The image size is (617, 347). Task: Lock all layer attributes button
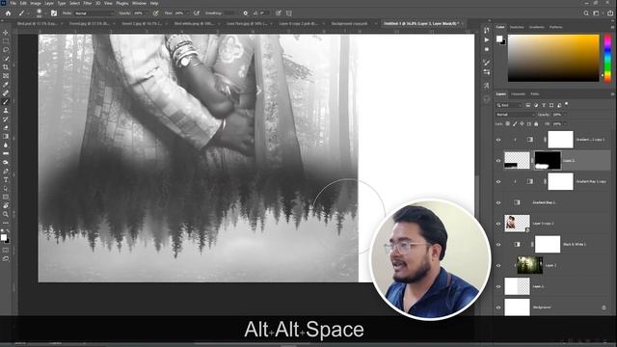pyautogui.click(x=536, y=124)
